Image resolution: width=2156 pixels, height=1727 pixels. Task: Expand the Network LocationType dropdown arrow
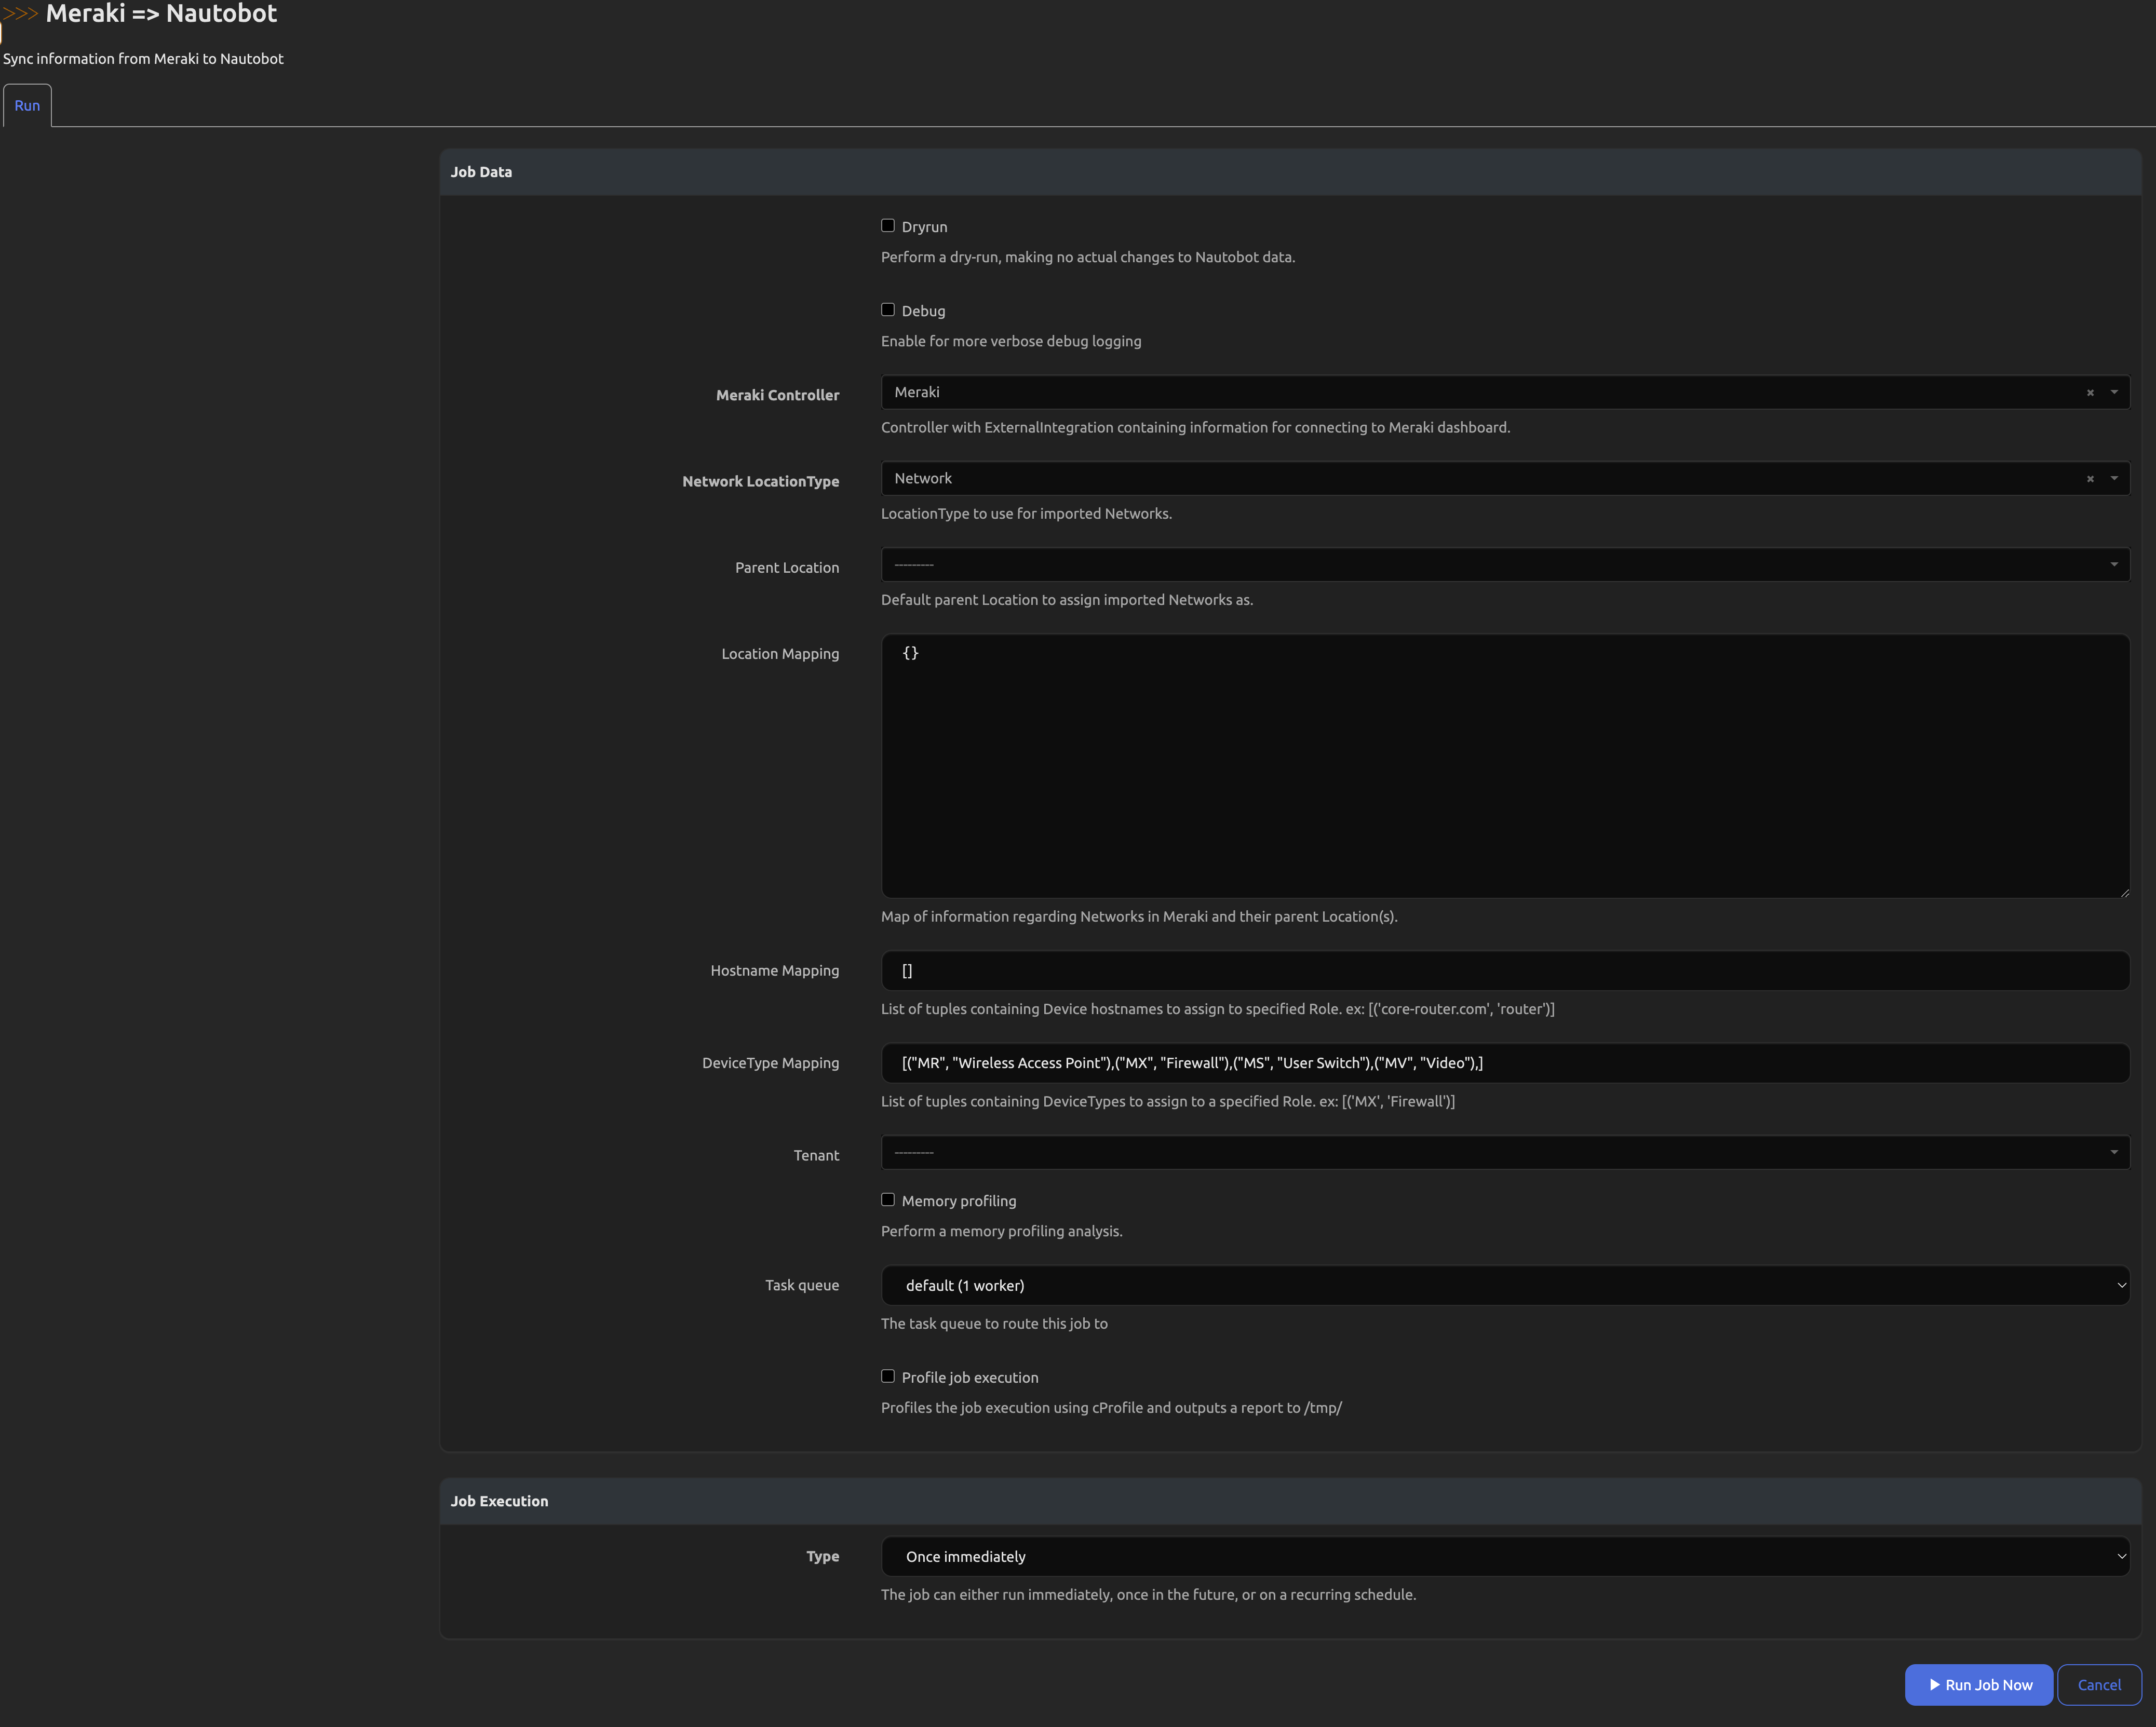pyautogui.click(x=2113, y=478)
